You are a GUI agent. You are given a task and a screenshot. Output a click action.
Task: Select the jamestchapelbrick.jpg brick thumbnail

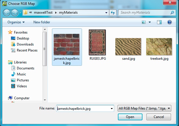click(x=67, y=44)
